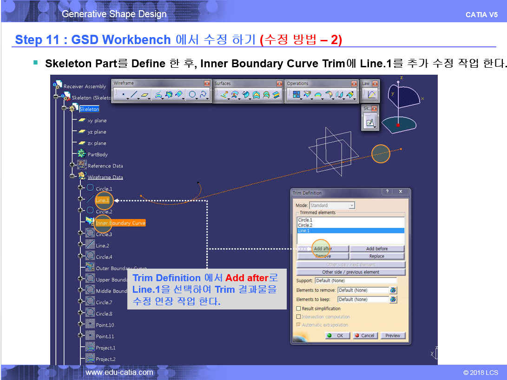Toggle the Automatic extrapolation checkbox
This screenshot has height=380, width=507.
click(299, 325)
